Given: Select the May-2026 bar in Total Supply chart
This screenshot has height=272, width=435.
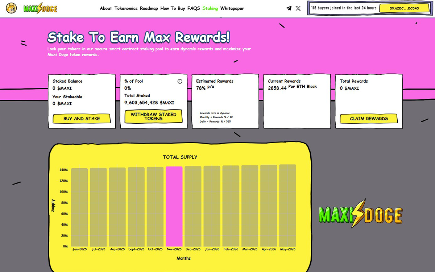Looking at the screenshot, I should [x=287, y=206].
